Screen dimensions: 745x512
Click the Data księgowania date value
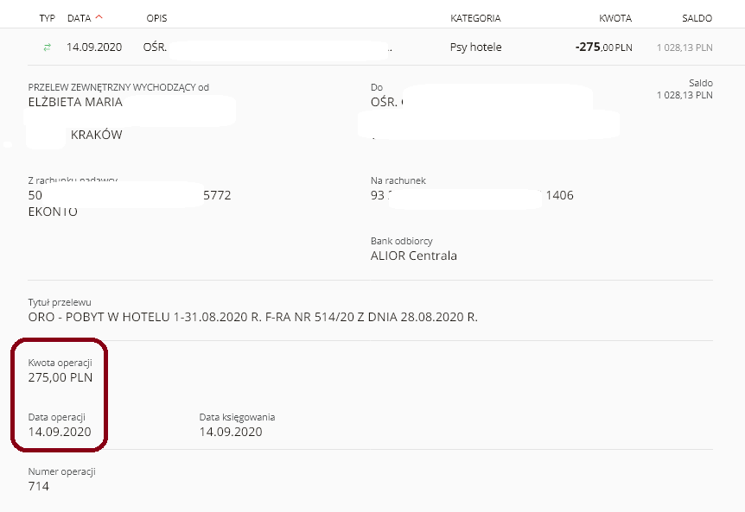point(231,432)
